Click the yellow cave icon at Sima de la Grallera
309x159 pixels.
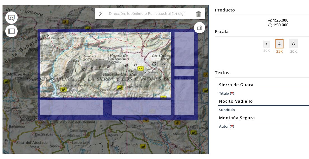pyautogui.click(x=141, y=68)
